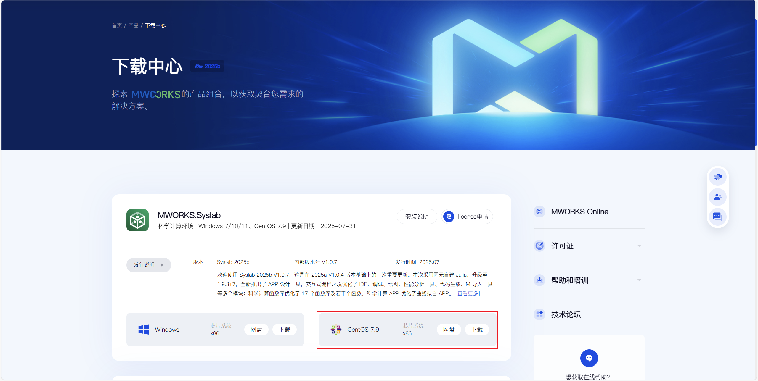
Task: Click the New 2025b badge
Action: [207, 66]
